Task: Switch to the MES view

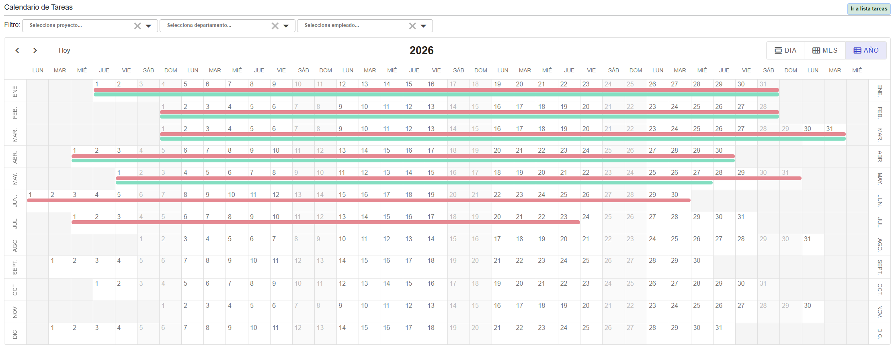Action: (825, 51)
